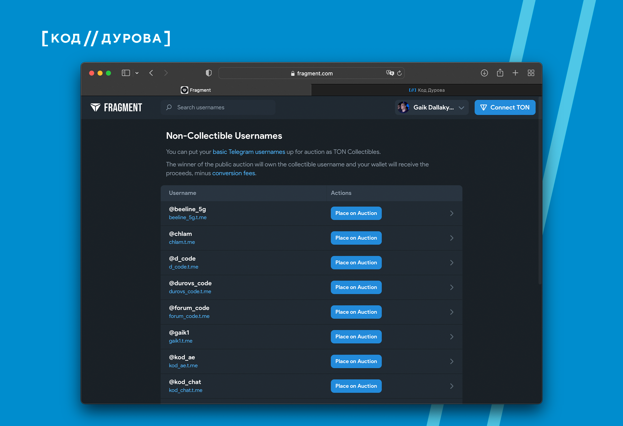Add a new tab with plus icon
623x426 pixels.
tap(515, 73)
